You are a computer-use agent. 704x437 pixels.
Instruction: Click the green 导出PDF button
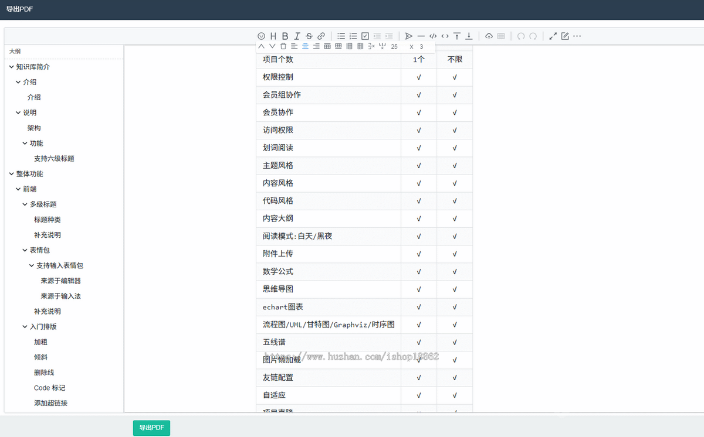(151, 428)
